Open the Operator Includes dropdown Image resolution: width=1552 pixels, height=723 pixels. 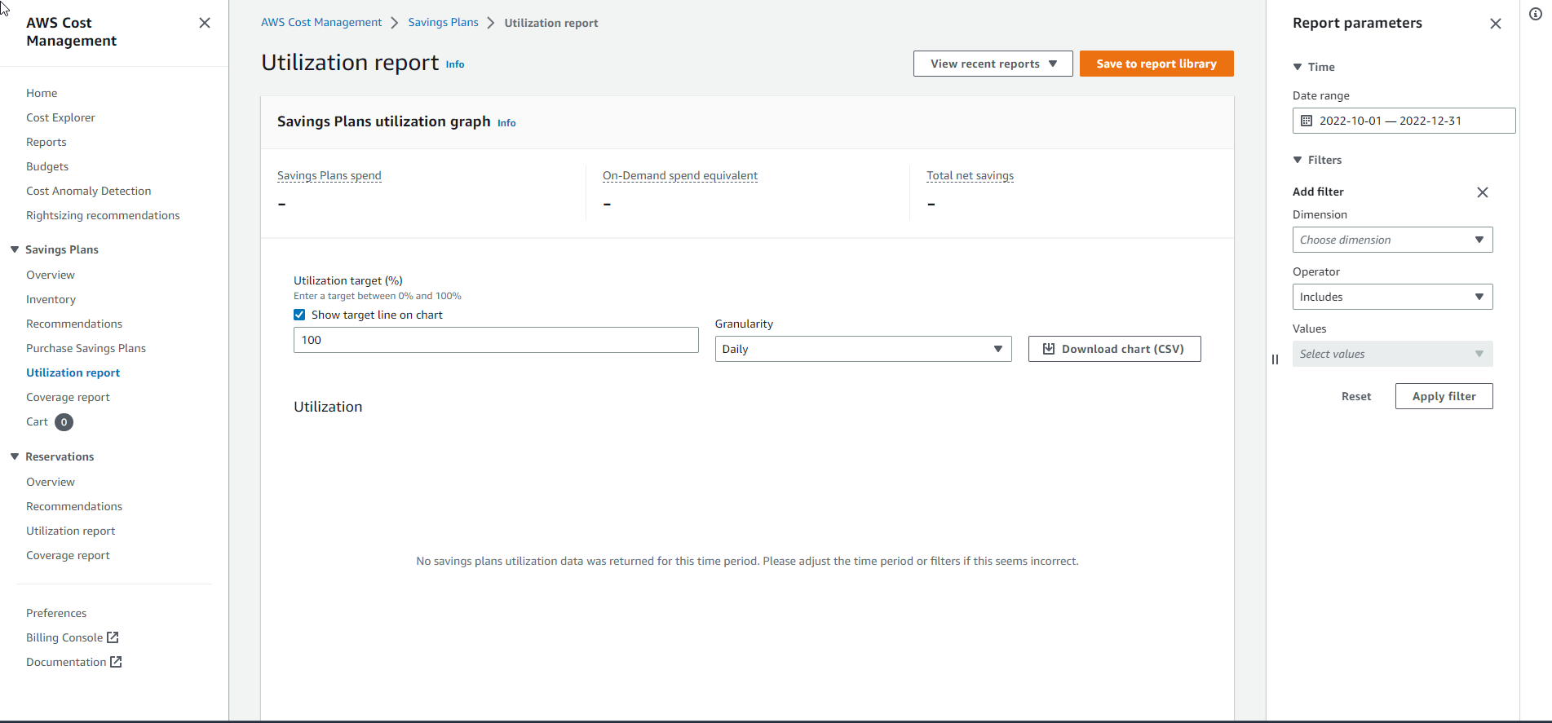click(x=1392, y=297)
